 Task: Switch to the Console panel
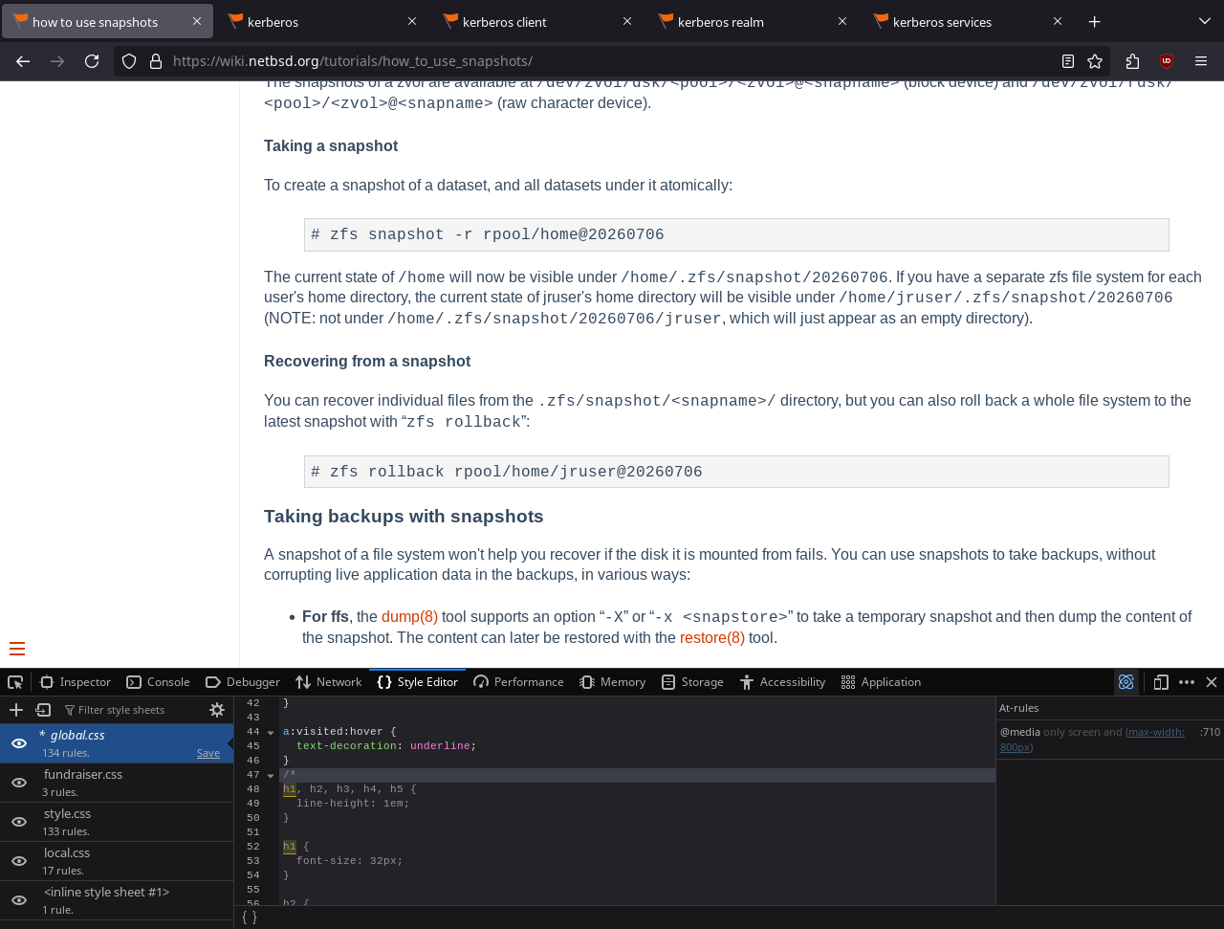click(x=159, y=682)
